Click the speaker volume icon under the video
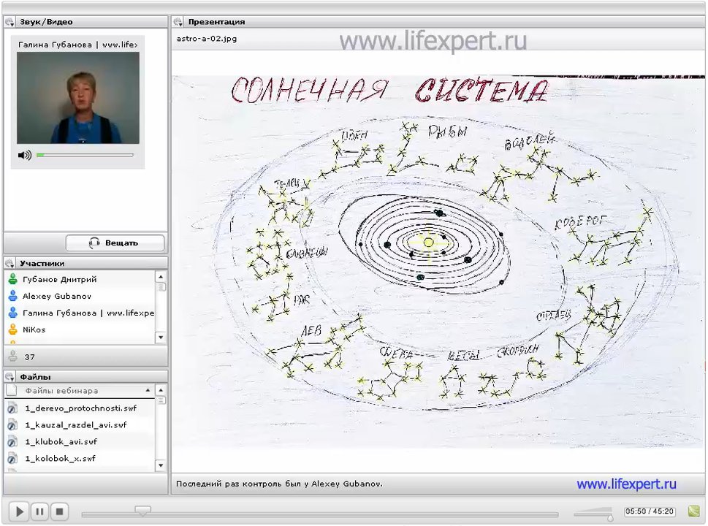The height and width of the screenshot is (526, 708). pos(24,156)
